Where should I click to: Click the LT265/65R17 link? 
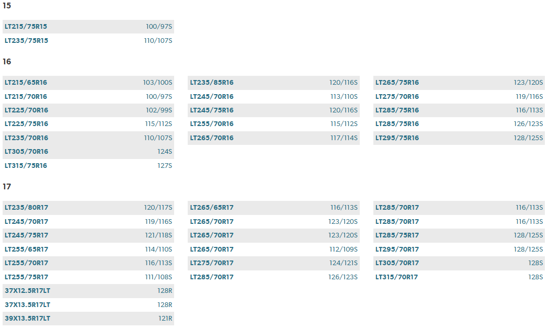(212, 208)
